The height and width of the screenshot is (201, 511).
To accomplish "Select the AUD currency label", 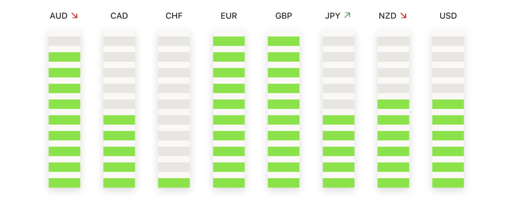I will (59, 16).
